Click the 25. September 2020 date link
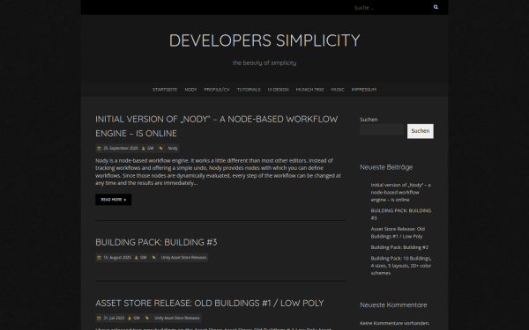 pyautogui.click(x=121, y=148)
